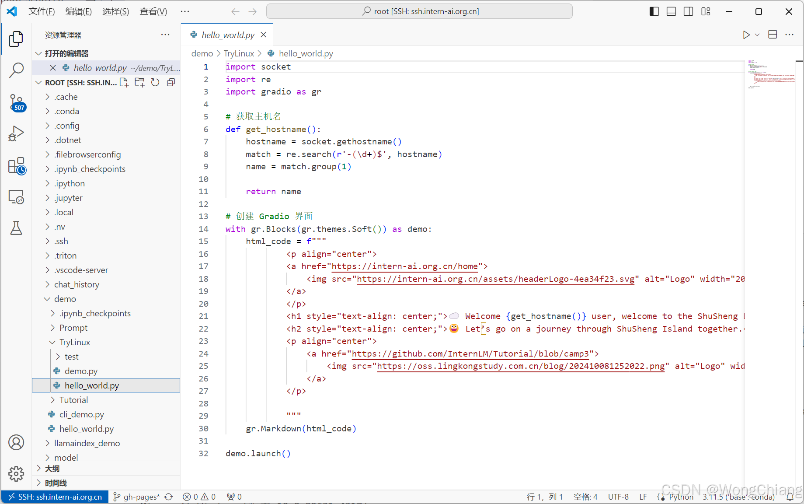Open explorer panel more actions ellipsis

coord(165,35)
